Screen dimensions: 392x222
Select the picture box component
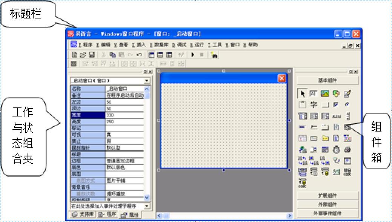325,93
